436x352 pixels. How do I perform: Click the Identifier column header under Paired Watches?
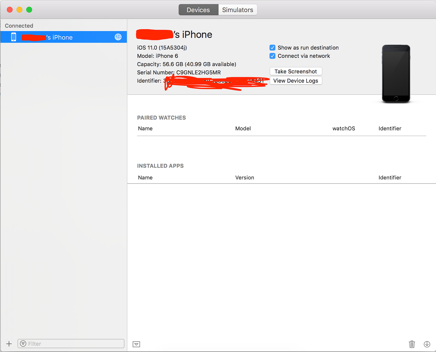[390, 128]
